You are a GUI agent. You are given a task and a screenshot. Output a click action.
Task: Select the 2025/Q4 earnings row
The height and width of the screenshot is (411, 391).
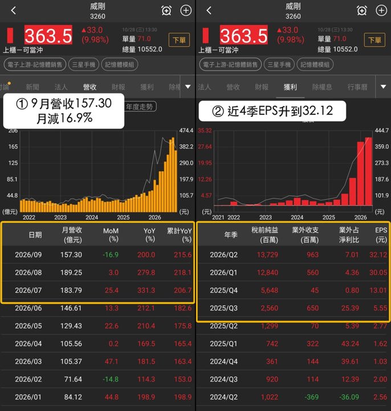tap(293, 291)
